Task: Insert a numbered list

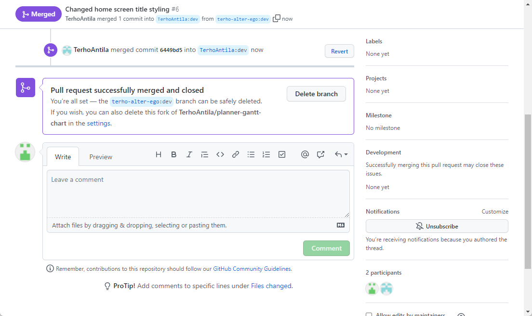Action: (266, 154)
